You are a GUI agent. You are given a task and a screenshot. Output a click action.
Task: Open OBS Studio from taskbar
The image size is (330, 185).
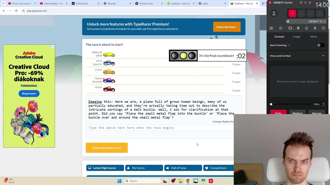pyautogui.click(x=173, y=181)
